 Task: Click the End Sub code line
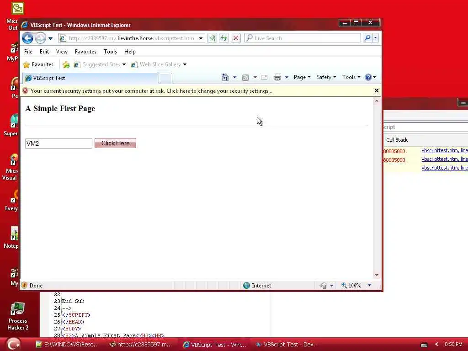click(x=73, y=301)
